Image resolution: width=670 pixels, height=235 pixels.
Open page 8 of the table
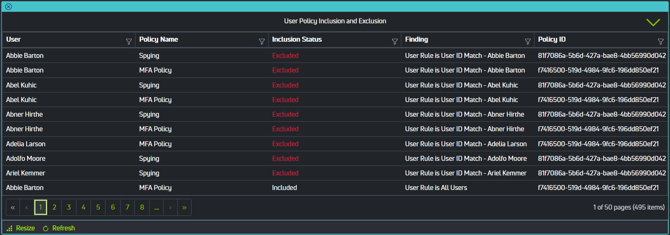(x=142, y=207)
